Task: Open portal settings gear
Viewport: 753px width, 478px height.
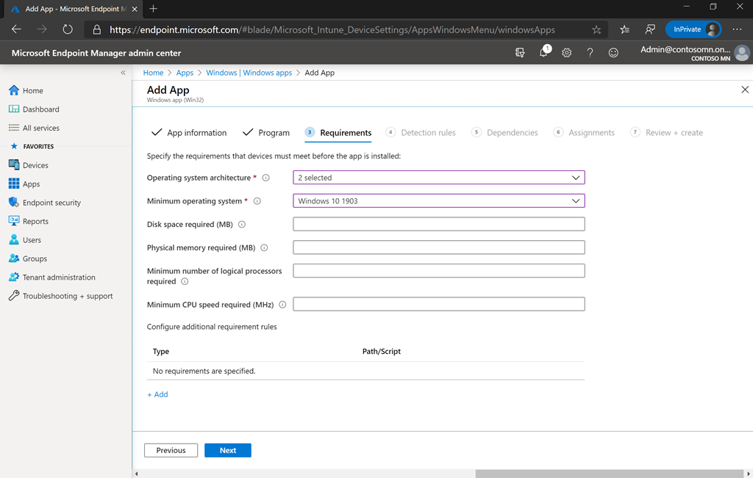Action: coord(565,52)
